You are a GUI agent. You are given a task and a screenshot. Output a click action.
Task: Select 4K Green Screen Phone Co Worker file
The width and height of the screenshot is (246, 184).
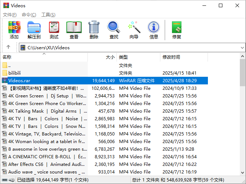point(104,103)
